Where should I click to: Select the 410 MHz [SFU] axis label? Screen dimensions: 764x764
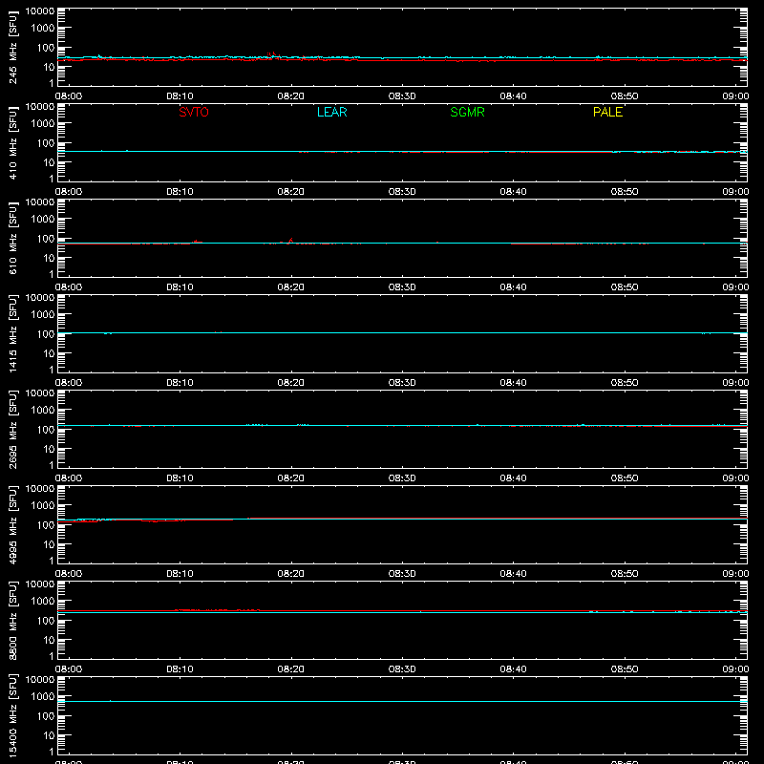pos(12,142)
